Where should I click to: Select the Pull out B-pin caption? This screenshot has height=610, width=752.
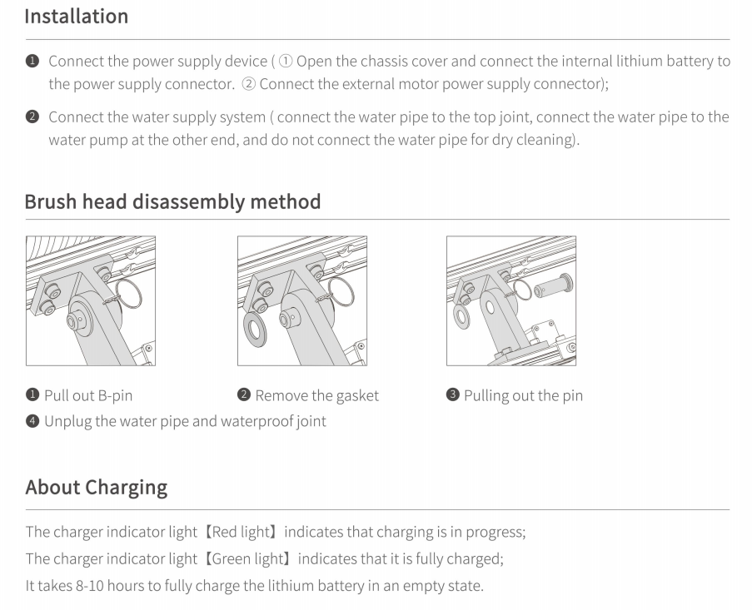click(88, 396)
